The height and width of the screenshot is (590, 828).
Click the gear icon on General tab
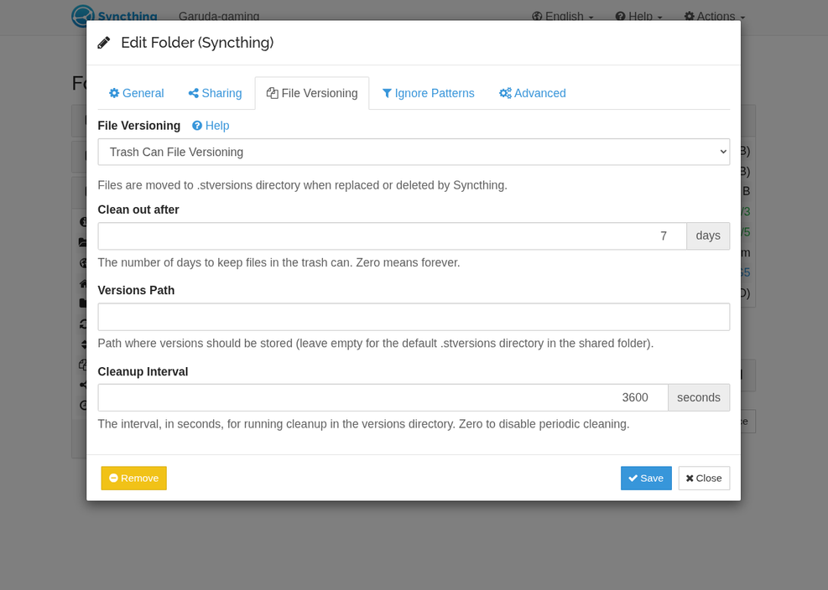(114, 93)
